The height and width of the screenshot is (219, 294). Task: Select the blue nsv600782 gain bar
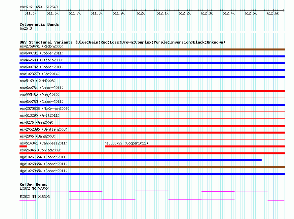(x=152, y=70)
